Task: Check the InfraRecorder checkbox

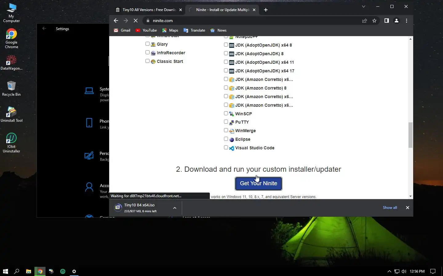Action: (x=147, y=52)
